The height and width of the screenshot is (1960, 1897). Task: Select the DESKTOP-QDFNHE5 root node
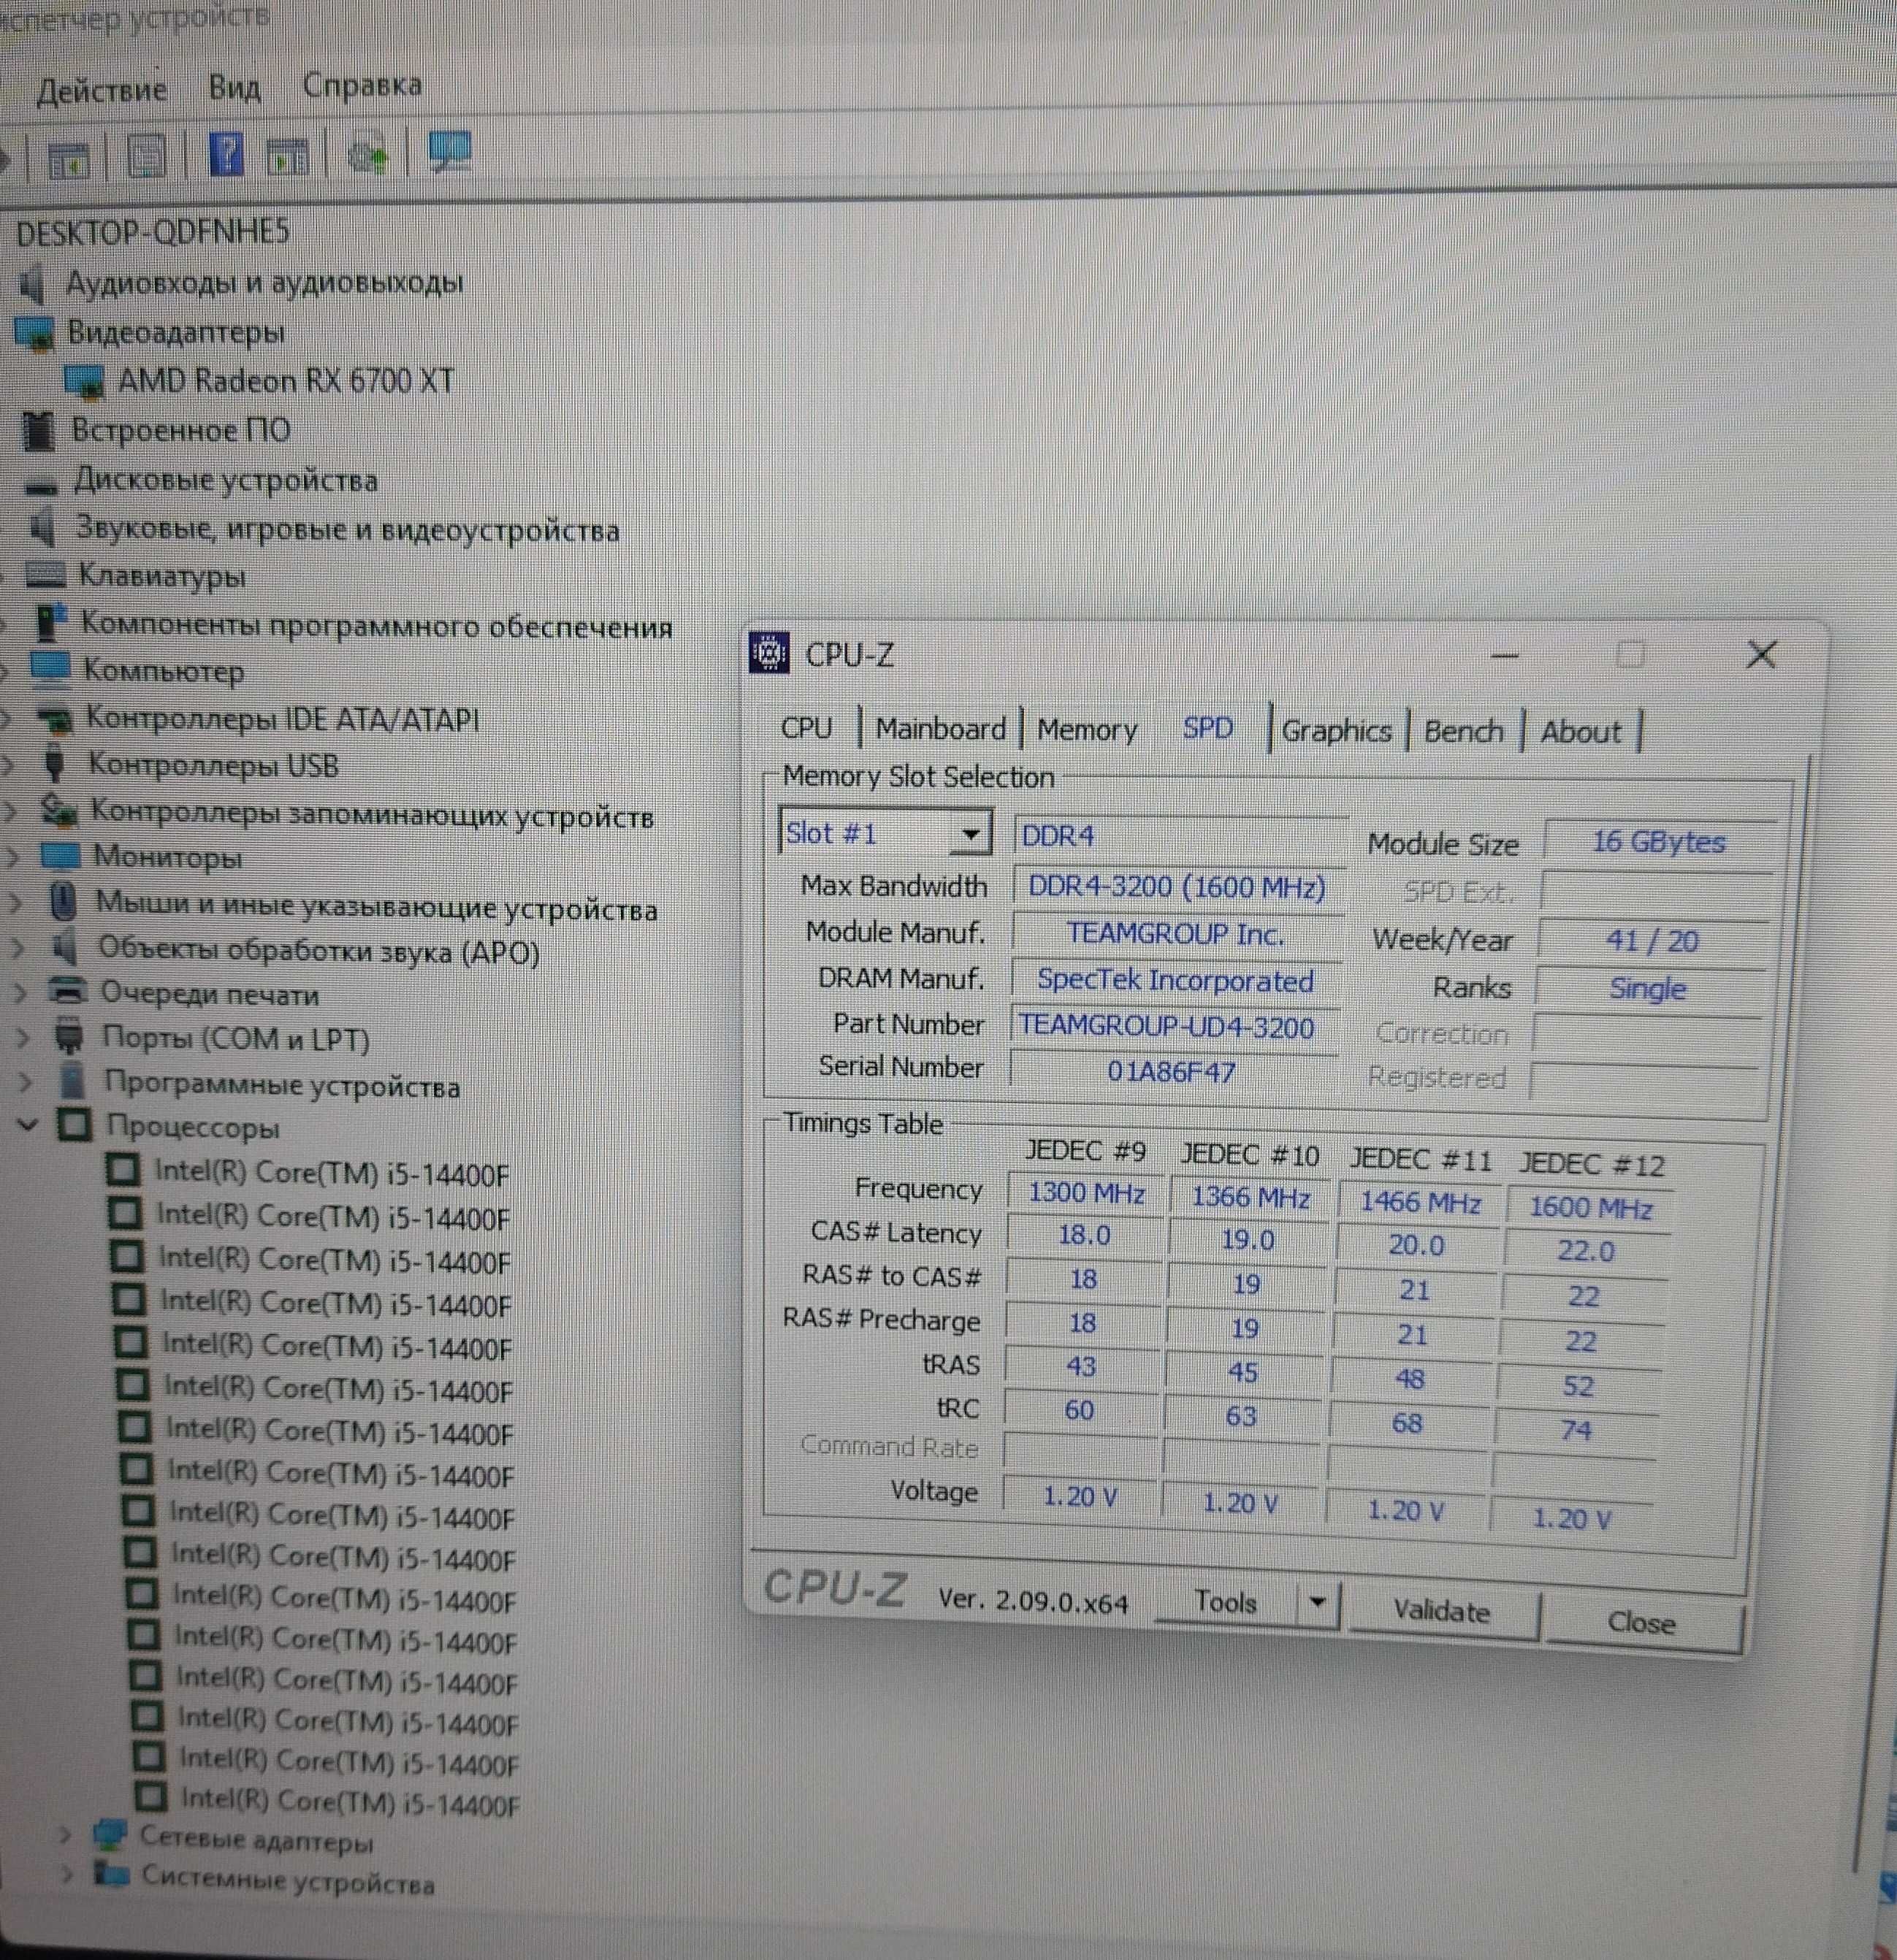pyautogui.click(x=152, y=232)
